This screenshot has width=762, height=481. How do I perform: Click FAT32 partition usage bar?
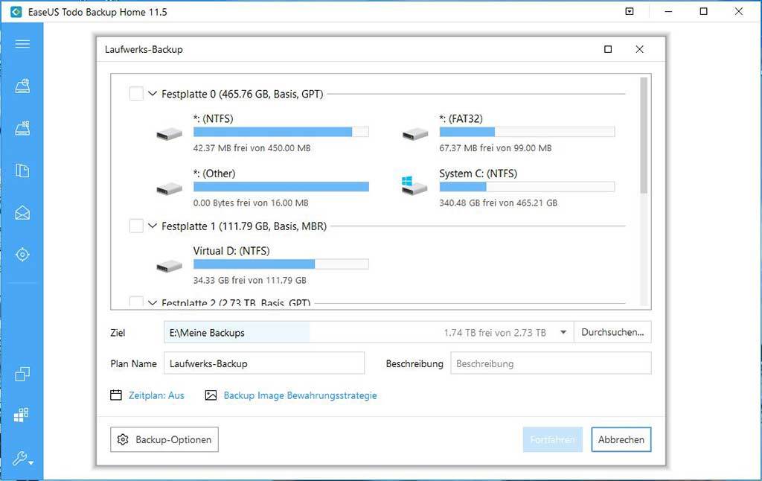(x=527, y=132)
